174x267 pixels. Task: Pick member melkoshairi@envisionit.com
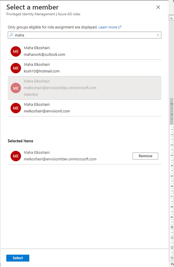(x=85, y=108)
